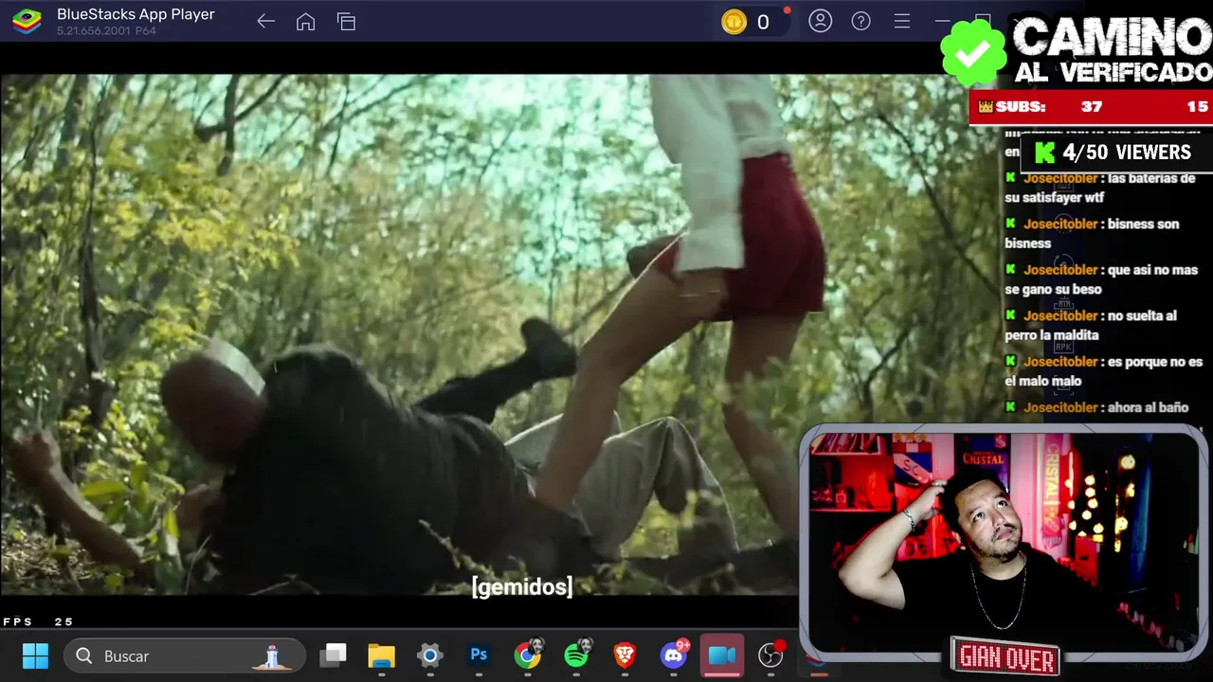This screenshot has width=1213, height=682.
Task: Click the 'FPS 25' overlay text
Action: (38, 621)
